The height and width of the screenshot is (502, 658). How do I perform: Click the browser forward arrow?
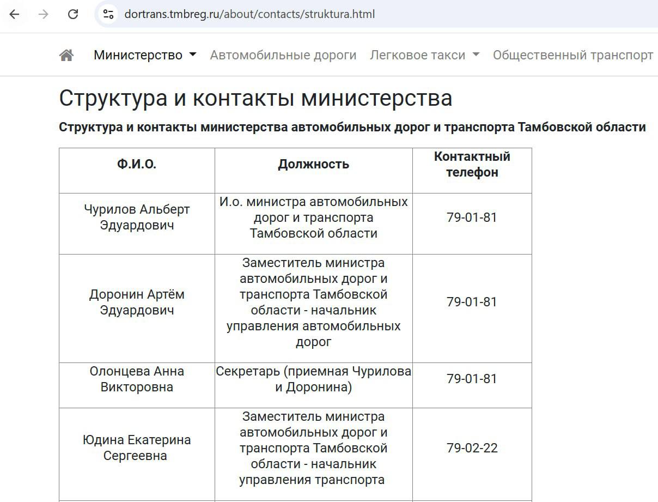(x=44, y=14)
